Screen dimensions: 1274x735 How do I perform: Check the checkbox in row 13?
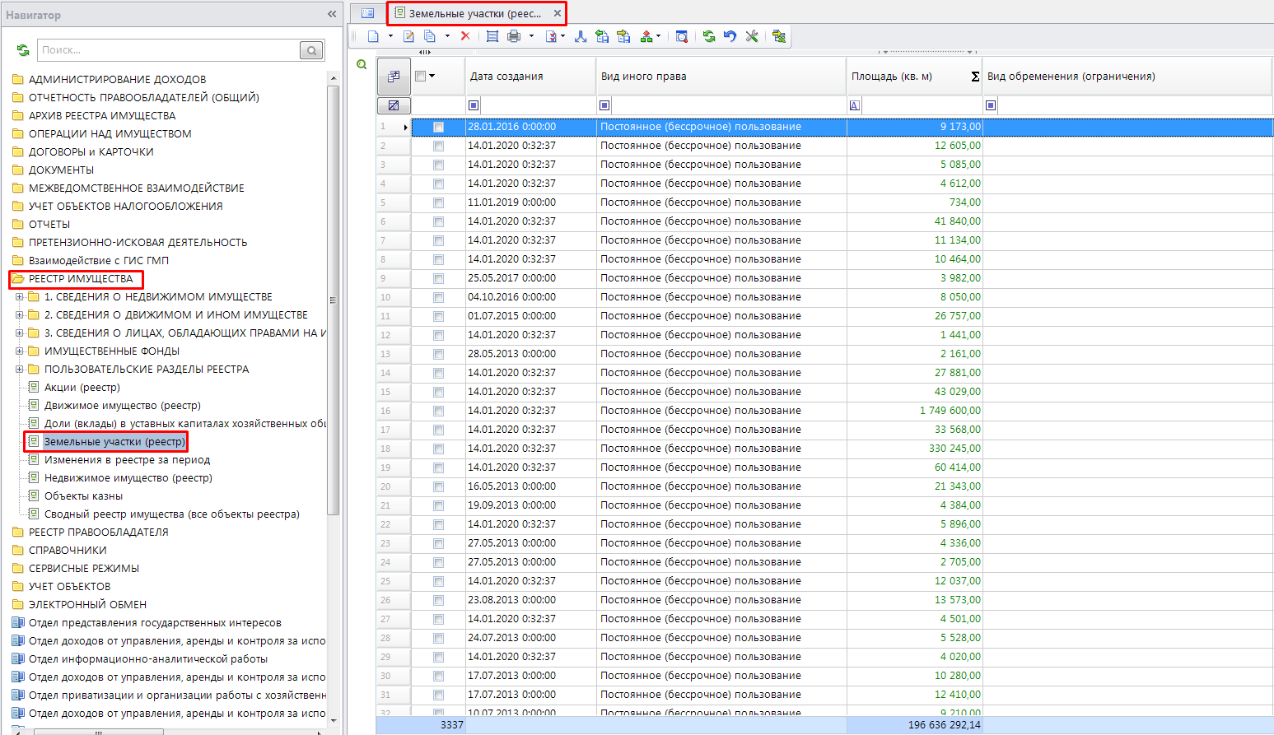tap(438, 354)
